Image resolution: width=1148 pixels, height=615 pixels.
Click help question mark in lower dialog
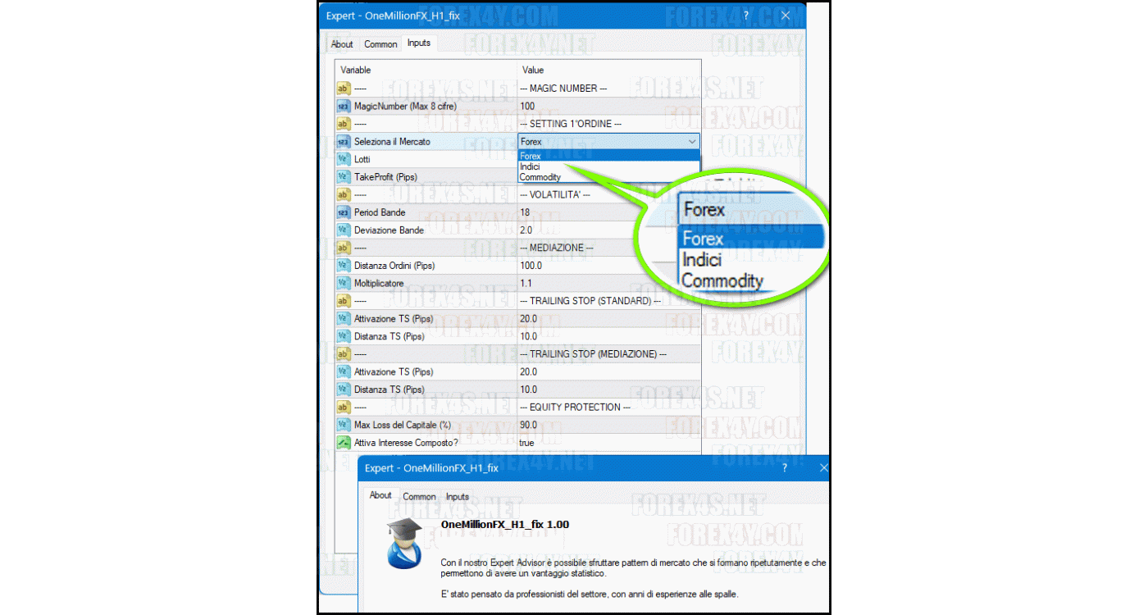click(784, 467)
